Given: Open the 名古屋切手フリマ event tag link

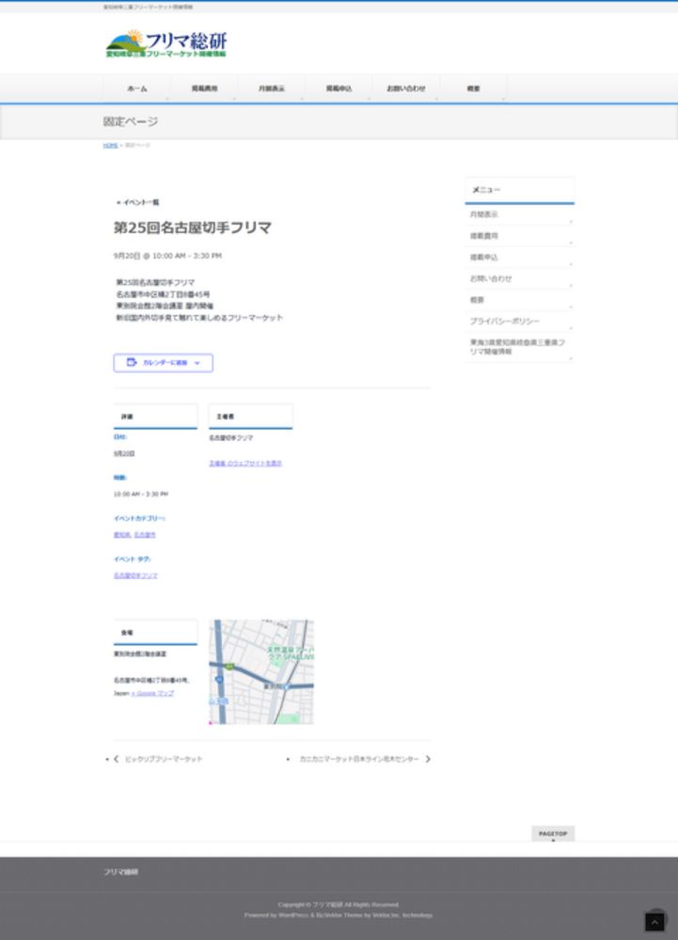Looking at the screenshot, I should [135, 575].
